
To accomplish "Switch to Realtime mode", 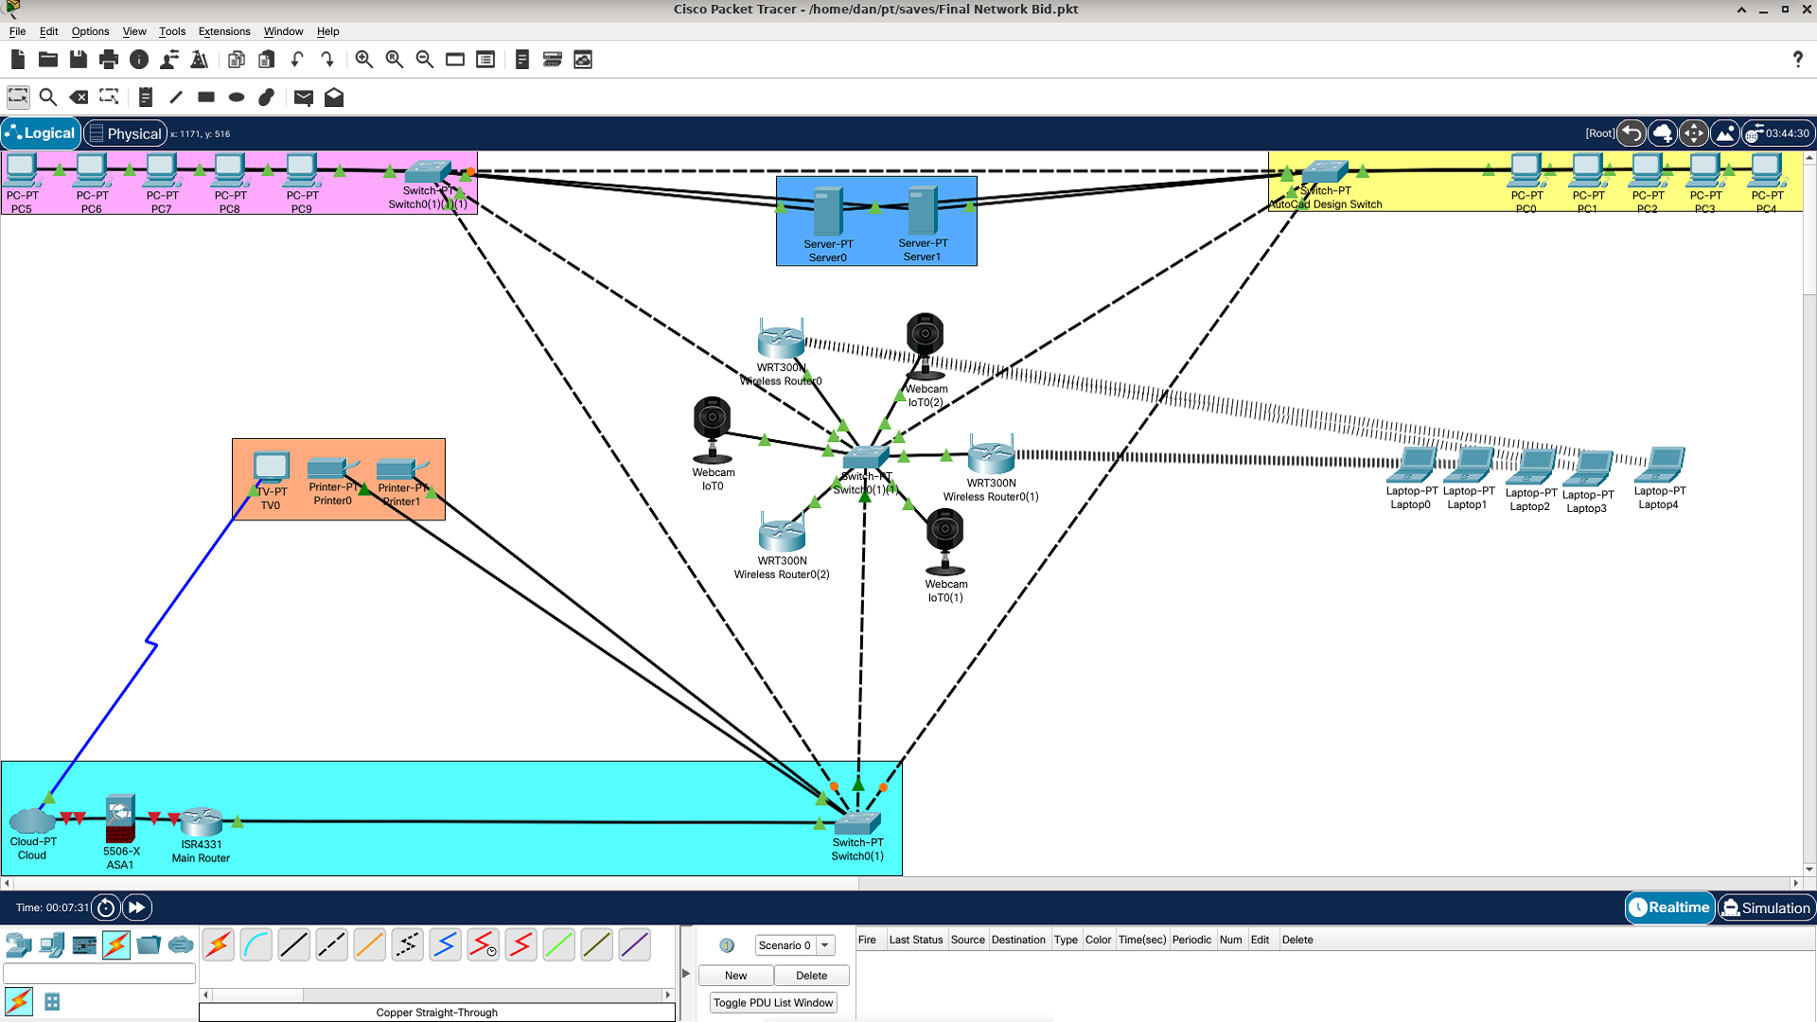I will point(1670,907).
